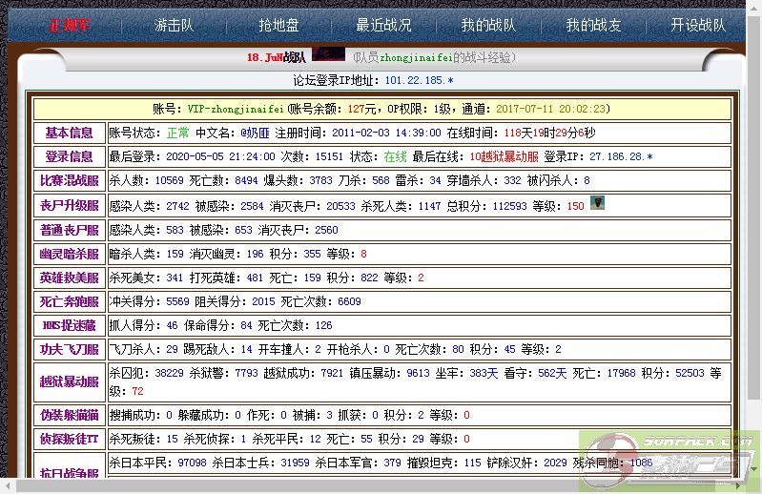The height and width of the screenshot is (494, 762).
Task: Open the 比赛混战服 stats link
Action: 69,180
